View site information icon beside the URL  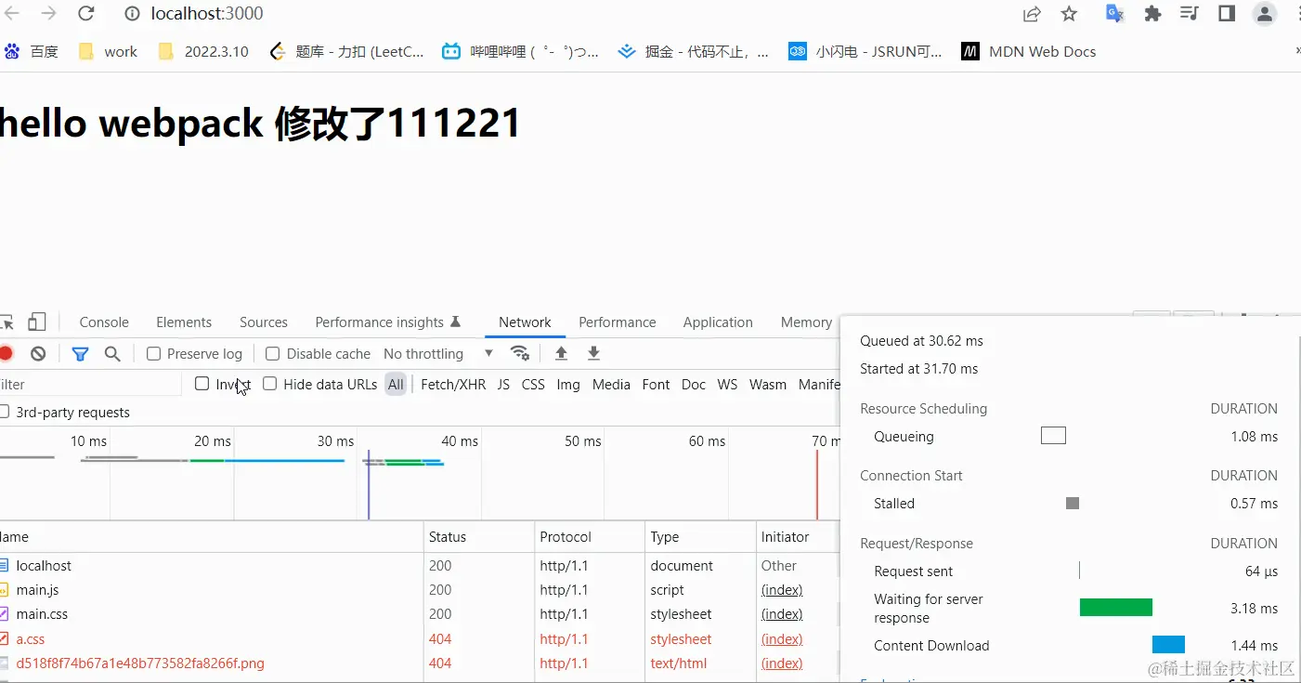coord(132,14)
